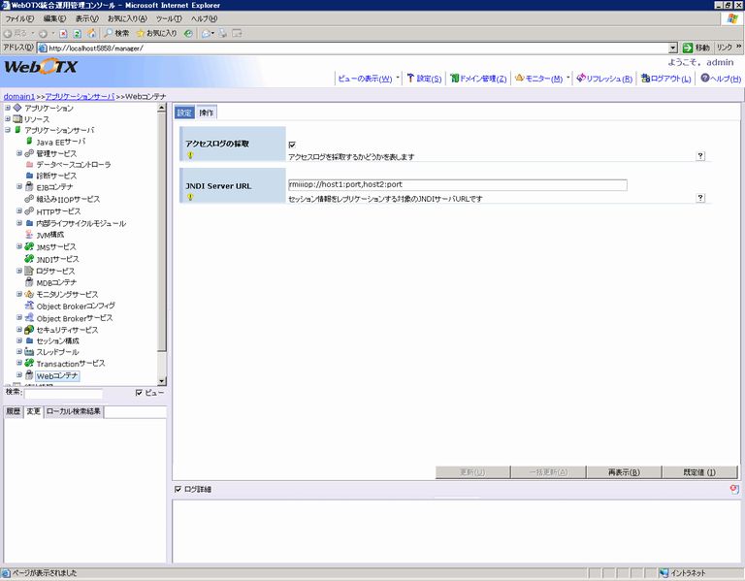Expand the HTTPサービス tree node

coord(18,211)
